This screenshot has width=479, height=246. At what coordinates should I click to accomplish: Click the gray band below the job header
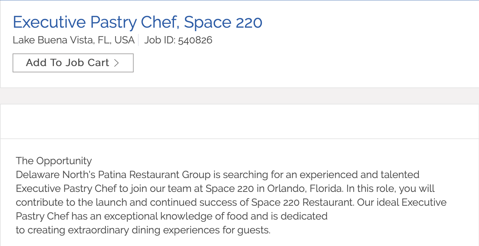coord(239,96)
